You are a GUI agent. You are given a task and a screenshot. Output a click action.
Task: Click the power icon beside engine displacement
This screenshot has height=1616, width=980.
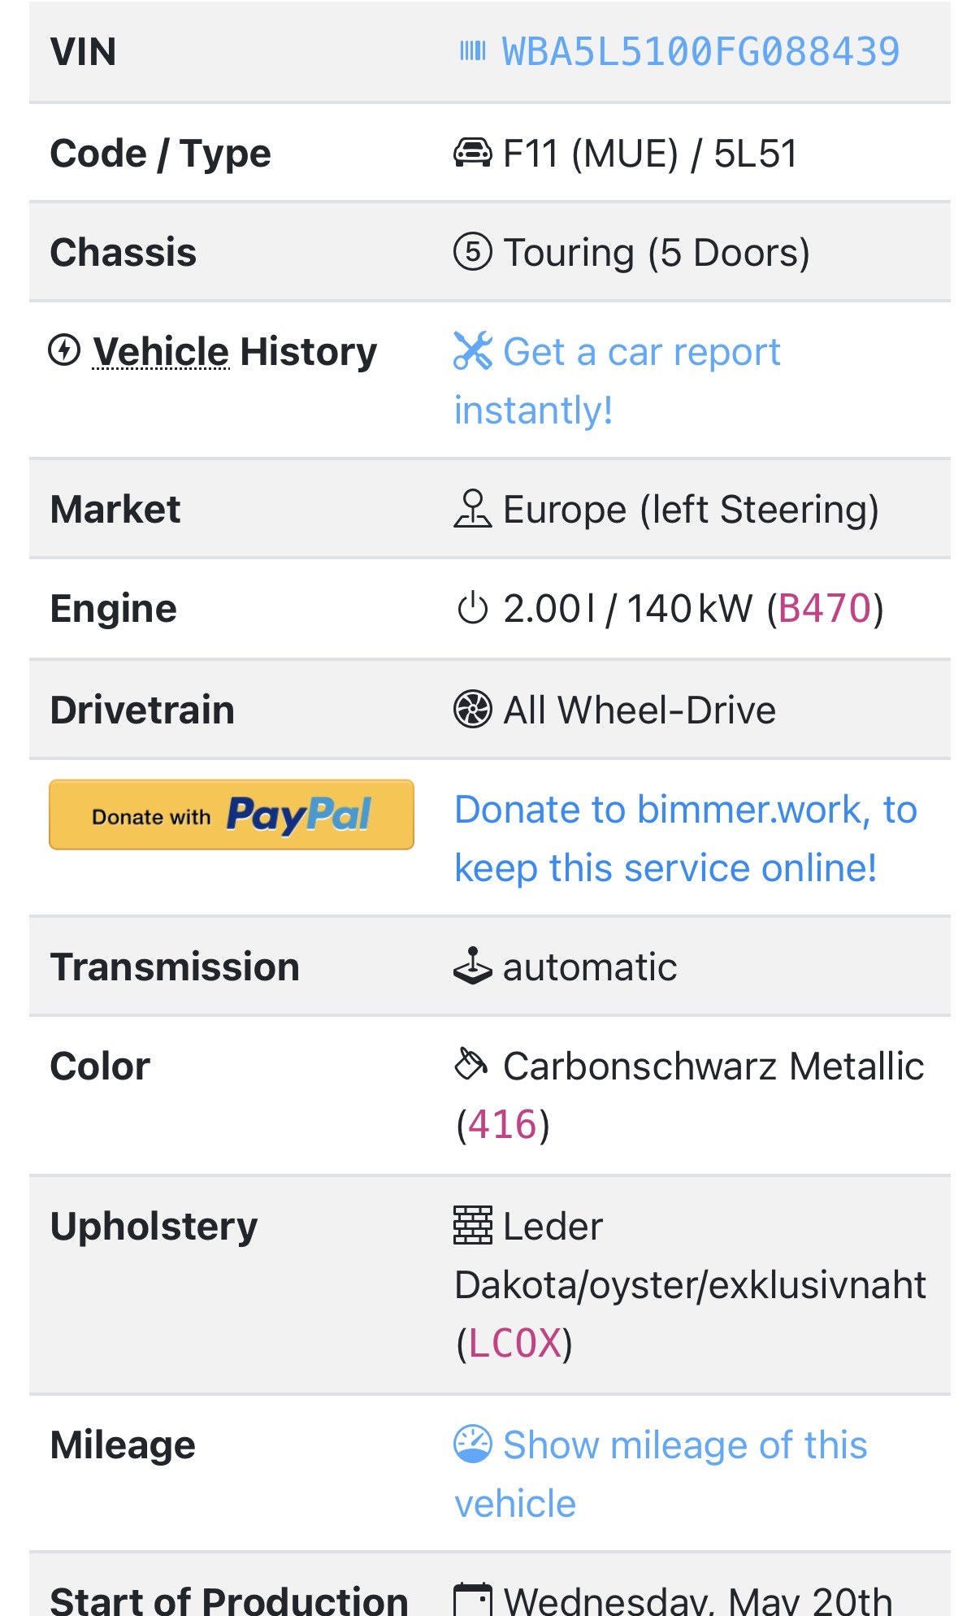pyautogui.click(x=472, y=609)
